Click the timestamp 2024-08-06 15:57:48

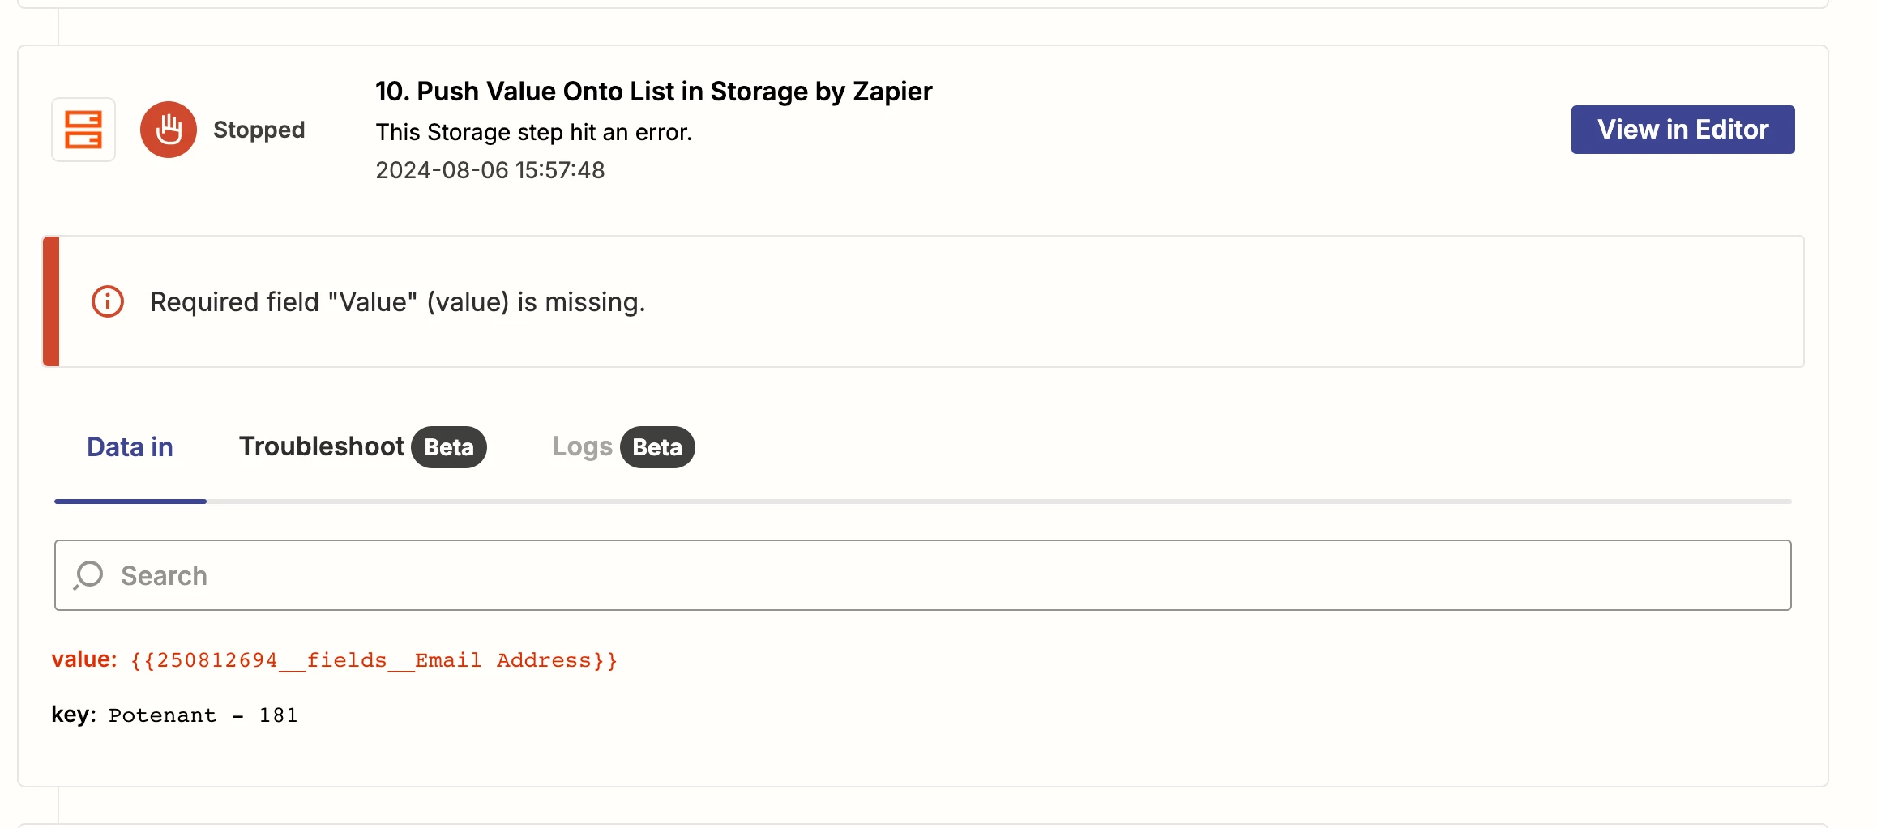490,170
